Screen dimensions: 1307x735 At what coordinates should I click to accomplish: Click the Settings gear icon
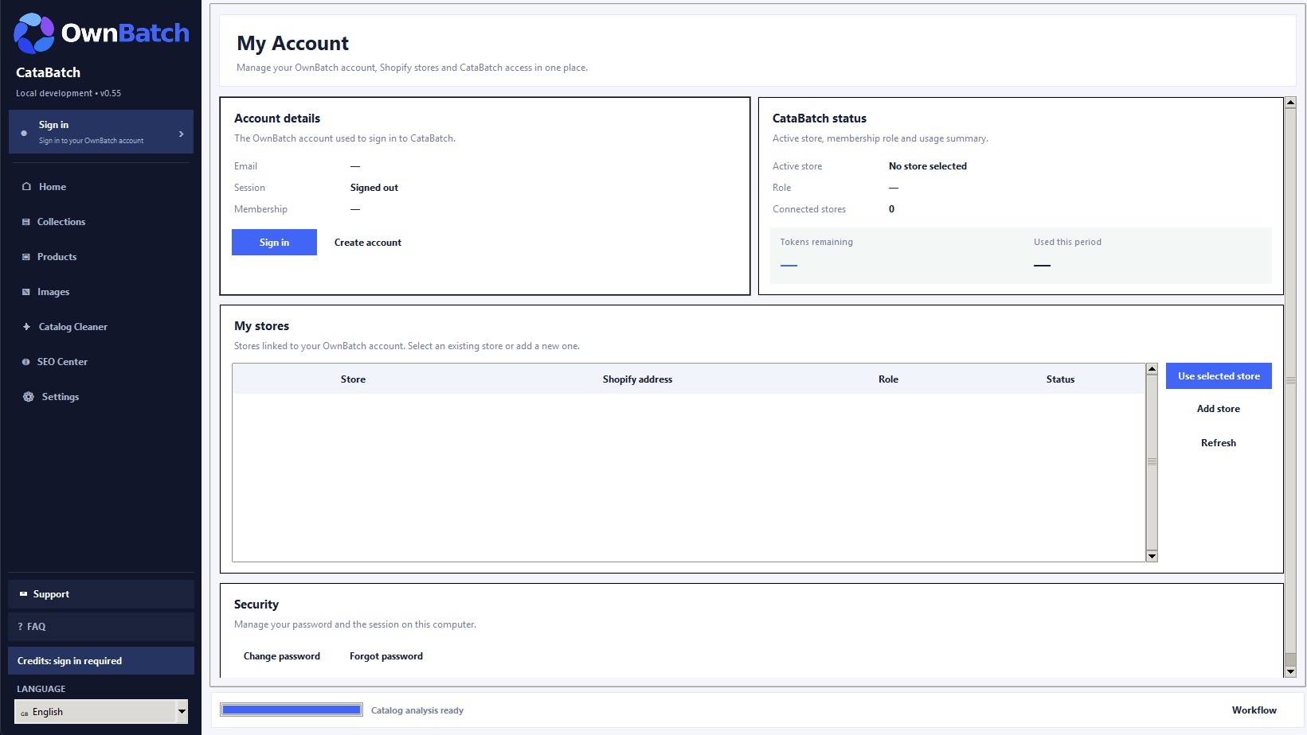[x=29, y=397]
